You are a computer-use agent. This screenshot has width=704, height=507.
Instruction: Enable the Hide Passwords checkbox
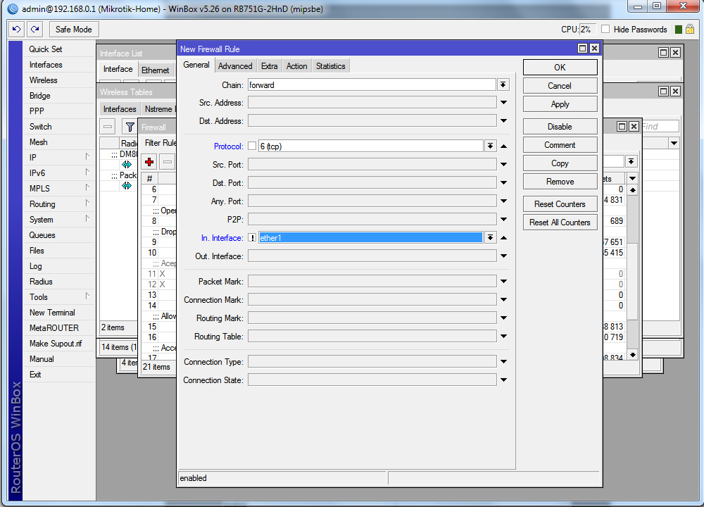point(605,30)
